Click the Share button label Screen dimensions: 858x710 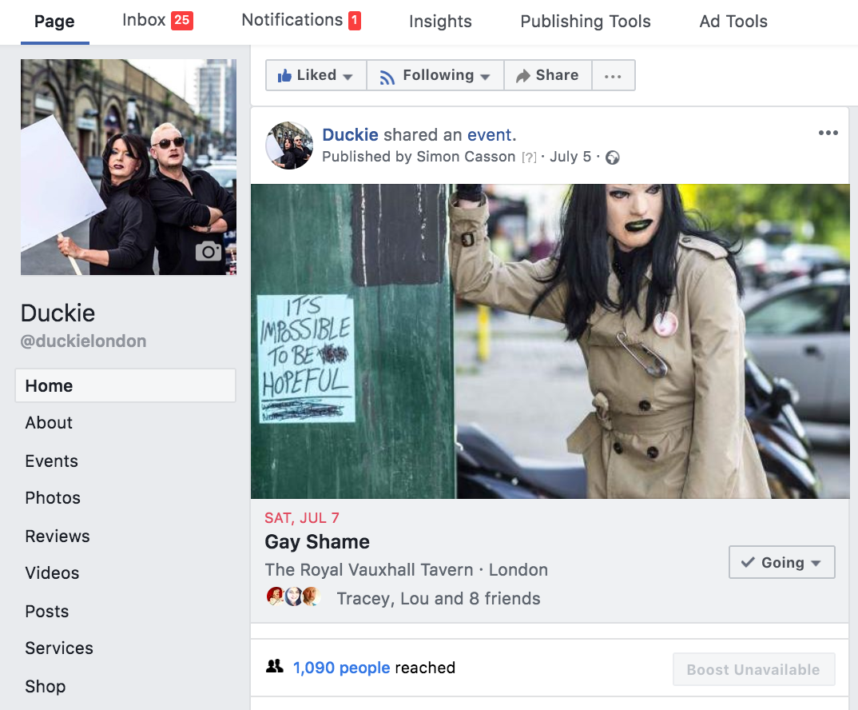point(557,75)
